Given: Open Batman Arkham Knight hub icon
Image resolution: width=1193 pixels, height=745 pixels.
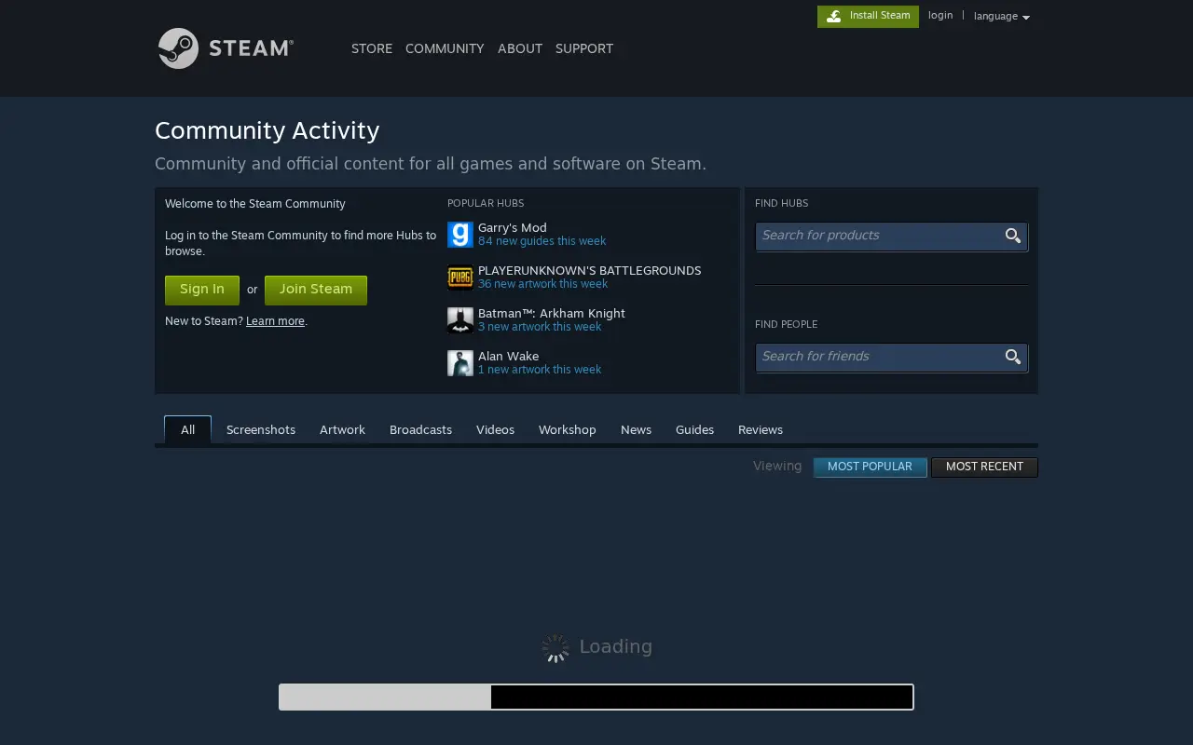Looking at the screenshot, I should pos(460,320).
